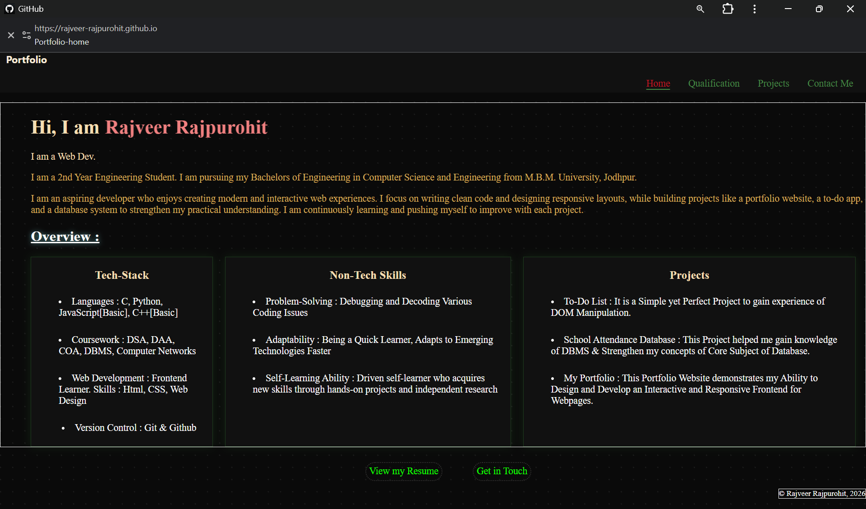The image size is (866, 509).
Task: Open site settings icon near address
Action: tap(27, 35)
